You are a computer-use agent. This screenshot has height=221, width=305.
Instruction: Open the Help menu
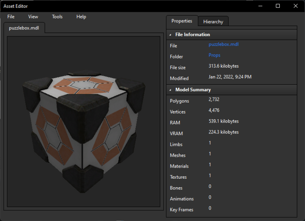click(x=81, y=17)
